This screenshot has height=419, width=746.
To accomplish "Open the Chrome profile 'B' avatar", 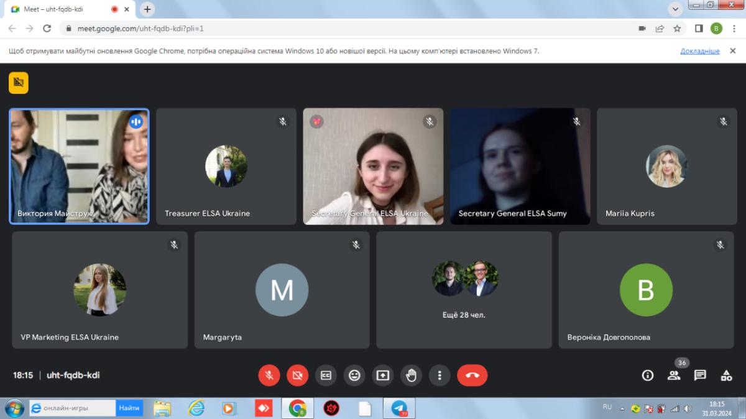I will point(716,29).
